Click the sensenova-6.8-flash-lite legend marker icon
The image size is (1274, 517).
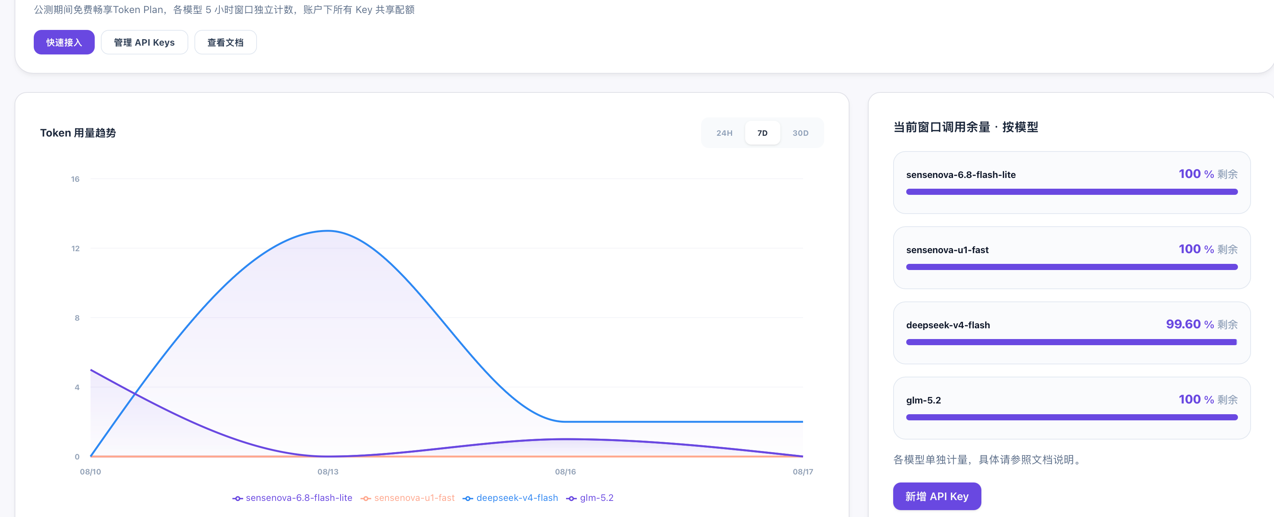click(x=237, y=498)
